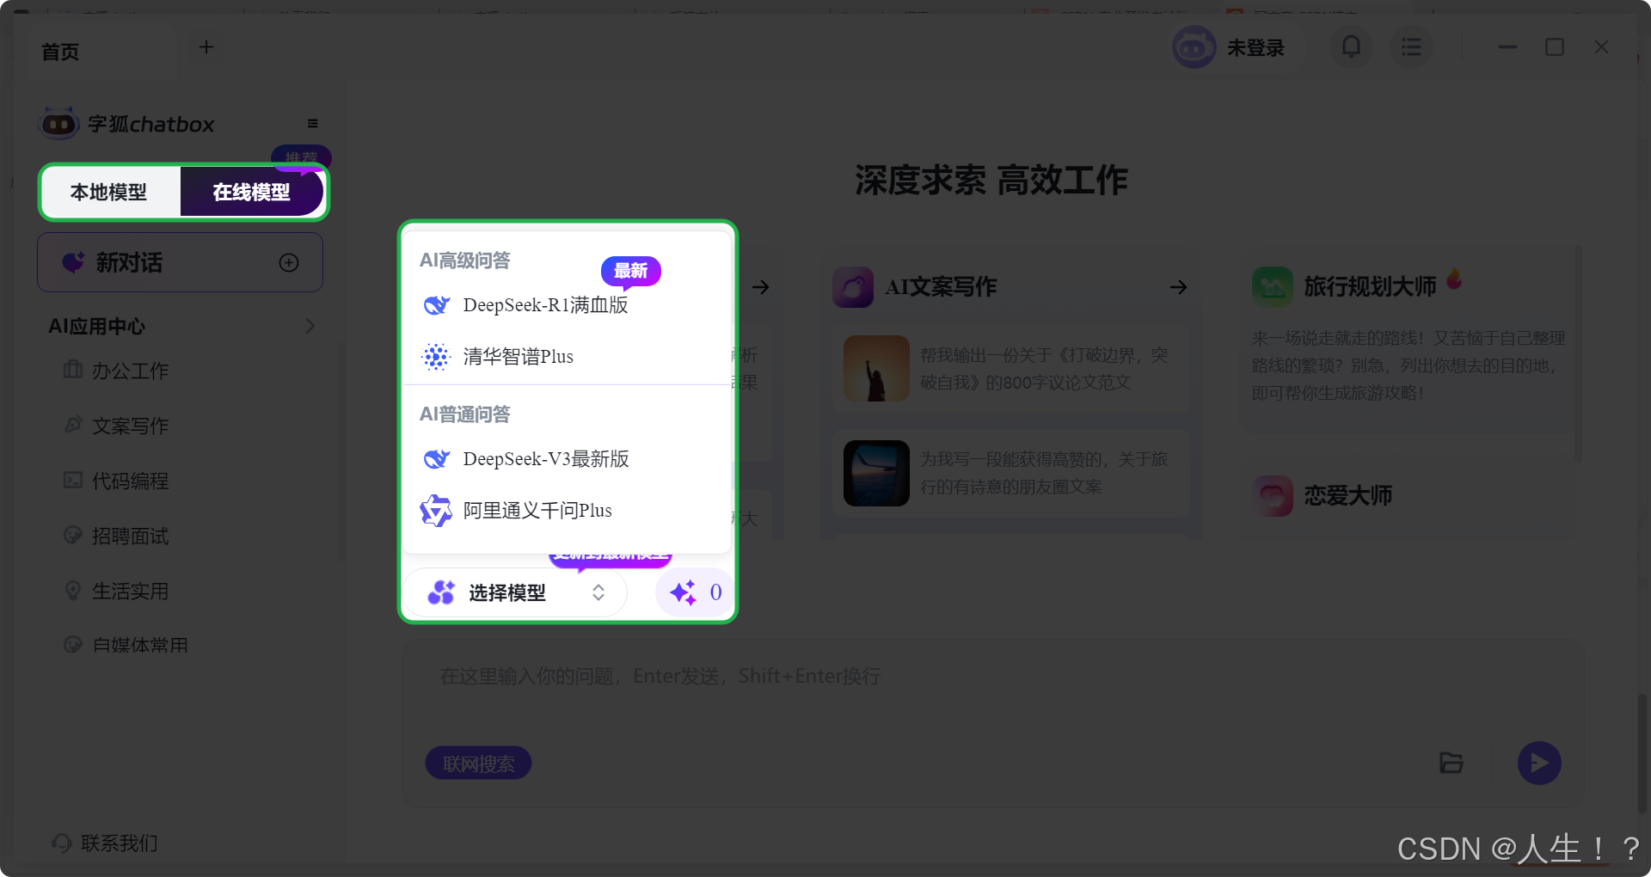Open the 选择模型 dropdown

point(516,592)
